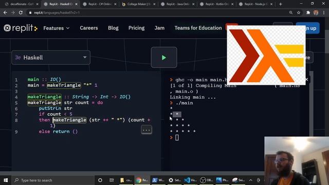329x185 pixels.
Task: Go back with the browser back arrow
Action: tap(5, 12)
